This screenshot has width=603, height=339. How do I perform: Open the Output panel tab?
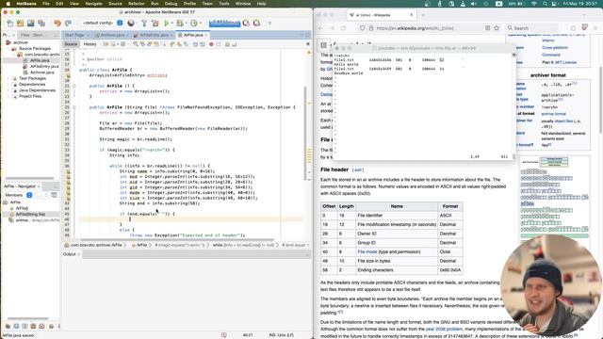point(69,254)
